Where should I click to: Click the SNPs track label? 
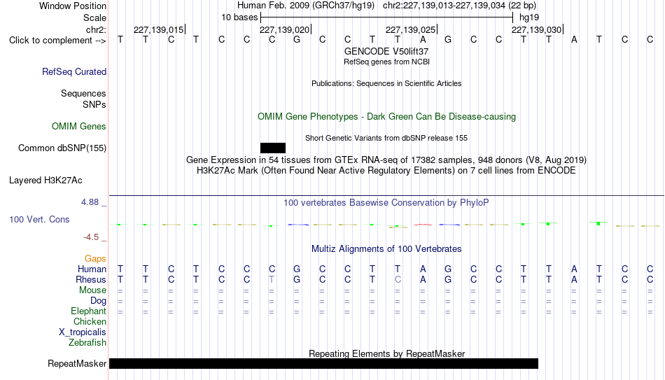coord(94,104)
